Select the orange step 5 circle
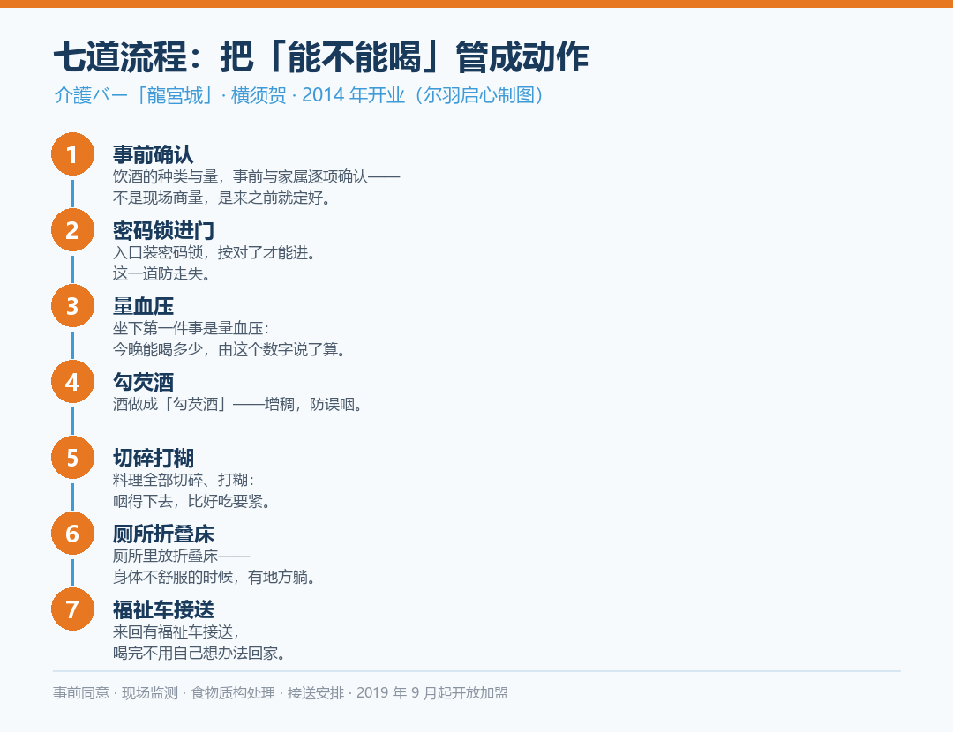Screen dimensions: 953x732 coord(73,458)
